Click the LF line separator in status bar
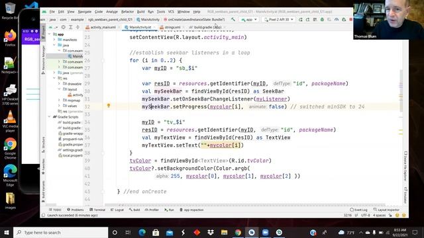This screenshot has height=238, width=424. pos(356,215)
